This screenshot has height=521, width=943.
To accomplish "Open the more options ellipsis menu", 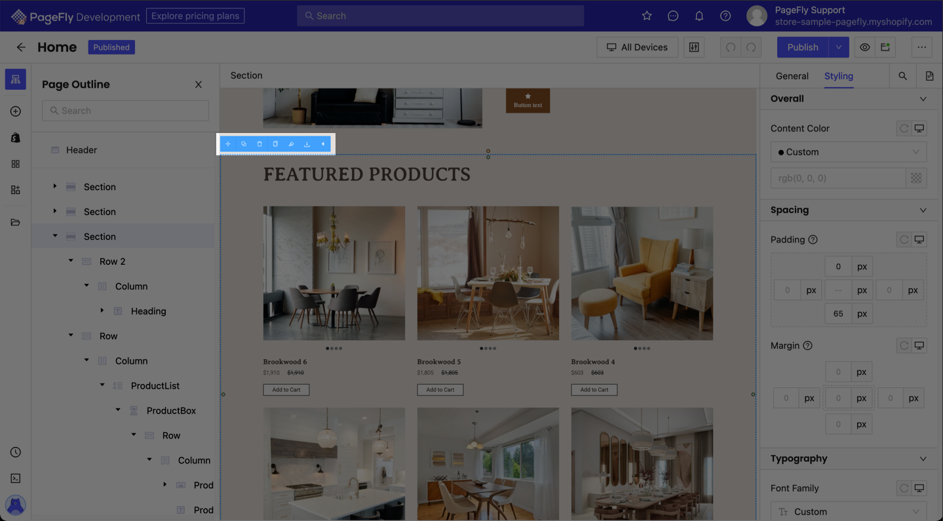I will (x=922, y=47).
